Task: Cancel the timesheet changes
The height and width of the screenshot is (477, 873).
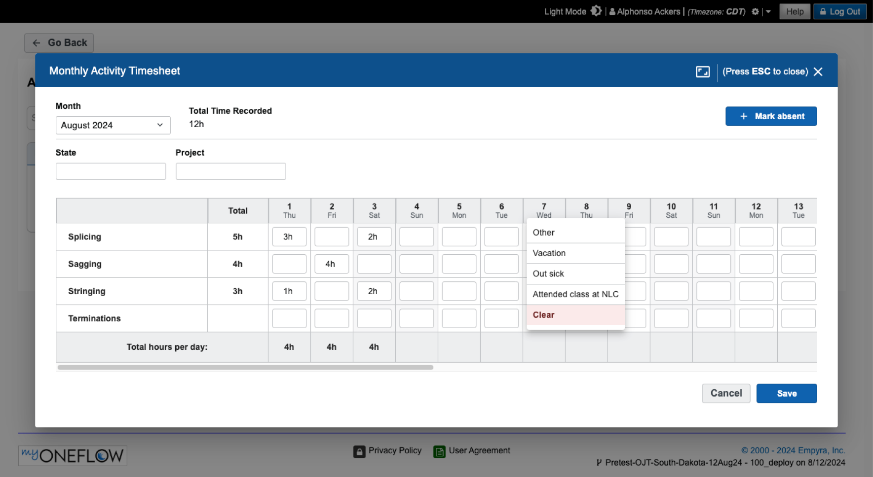Action: 725,393
